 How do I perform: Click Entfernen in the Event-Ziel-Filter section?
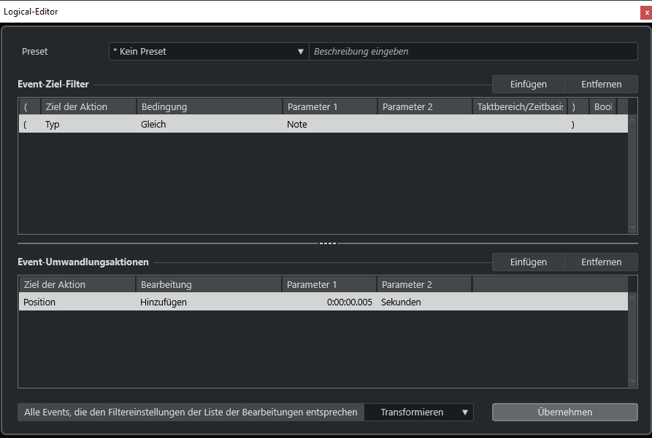point(601,85)
